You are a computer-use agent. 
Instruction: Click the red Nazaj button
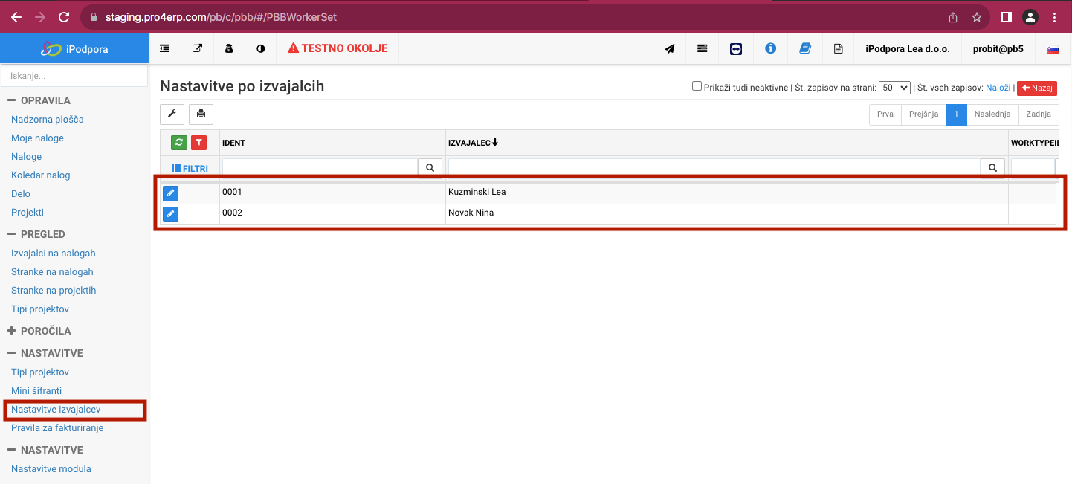1036,88
